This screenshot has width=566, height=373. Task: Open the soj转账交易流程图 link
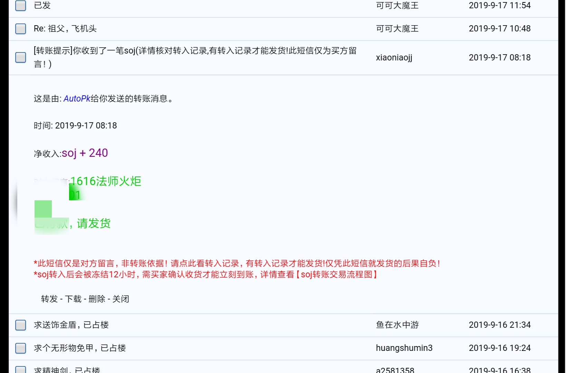(337, 275)
